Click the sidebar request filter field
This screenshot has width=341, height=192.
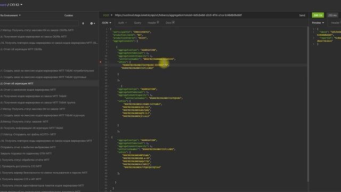(x=39, y=23)
